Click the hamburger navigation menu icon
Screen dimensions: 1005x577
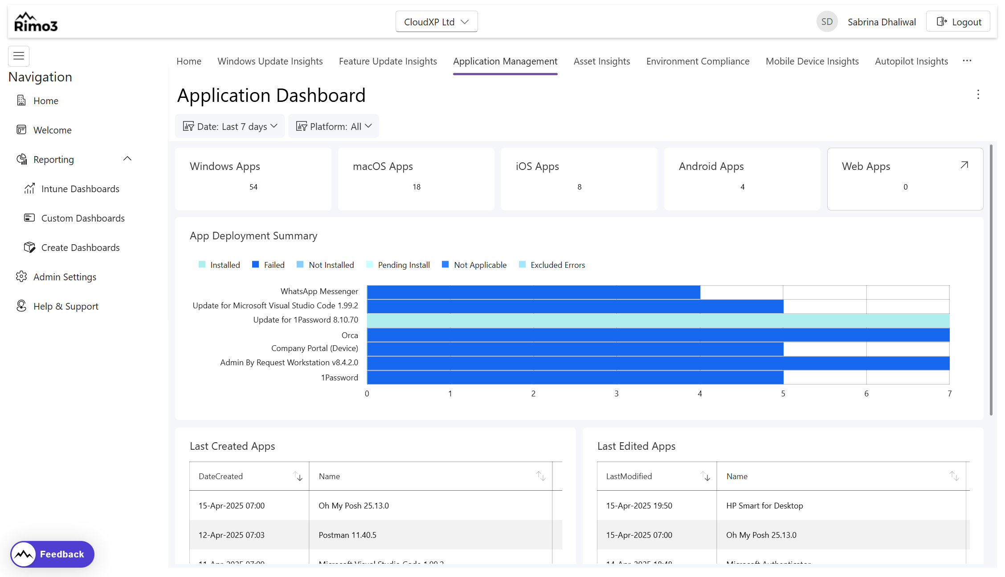19,56
